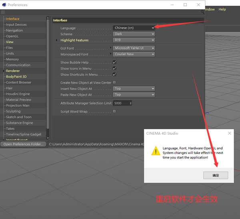This screenshot has width=240, height=219.
Task: Open the Monospaced Font Courier New dropdown
Action: [134, 54]
